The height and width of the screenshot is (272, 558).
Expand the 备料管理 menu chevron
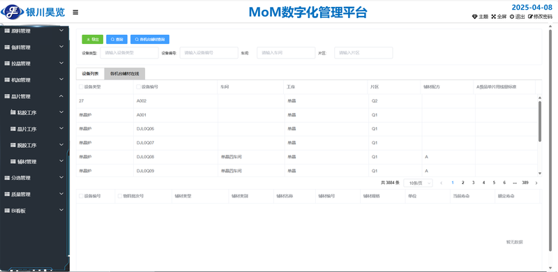pos(61,47)
